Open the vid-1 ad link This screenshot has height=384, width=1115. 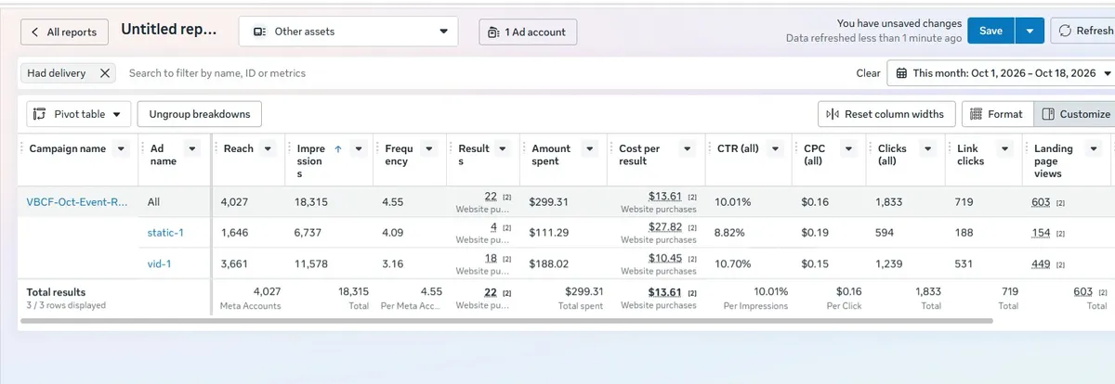coord(160,264)
